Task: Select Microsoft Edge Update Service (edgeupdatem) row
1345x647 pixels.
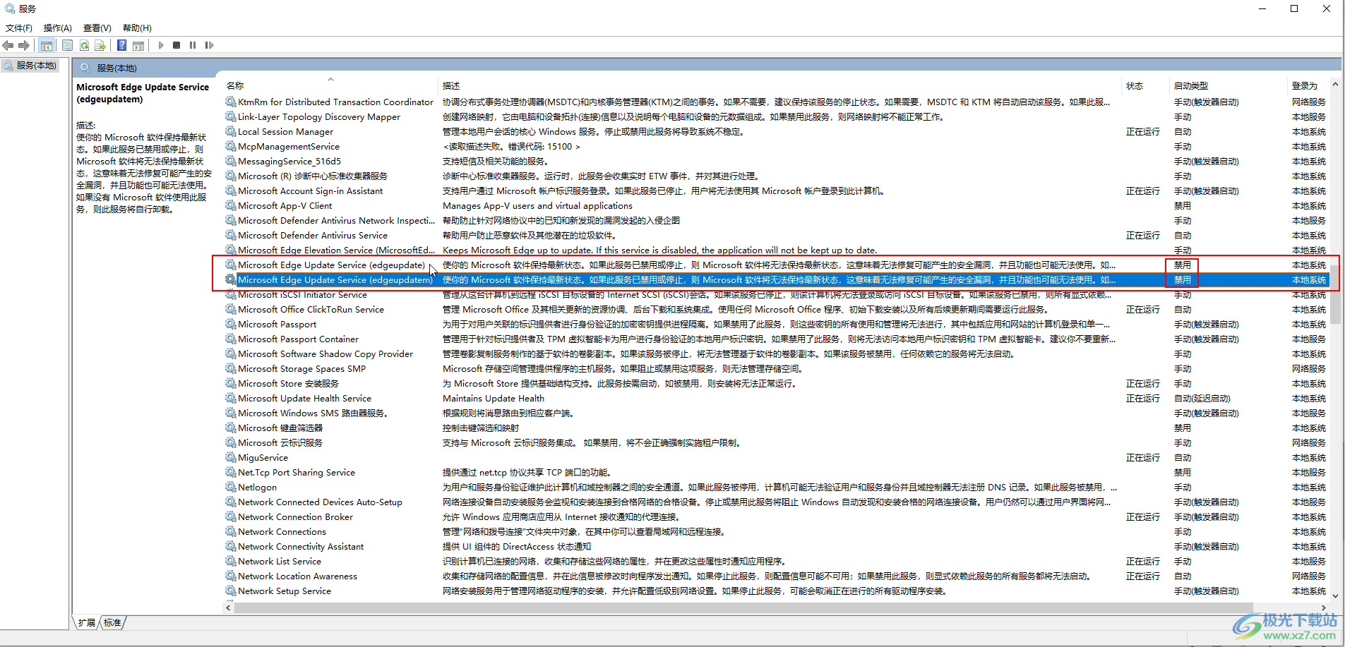Action: point(776,280)
